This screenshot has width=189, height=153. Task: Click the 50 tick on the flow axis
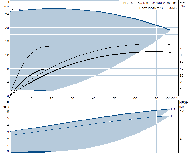(115, 98)
